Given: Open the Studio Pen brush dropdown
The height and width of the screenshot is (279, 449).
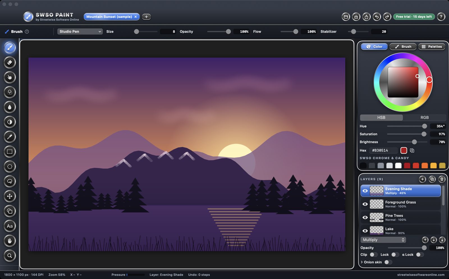Looking at the screenshot, I should (x=80, y=31).
